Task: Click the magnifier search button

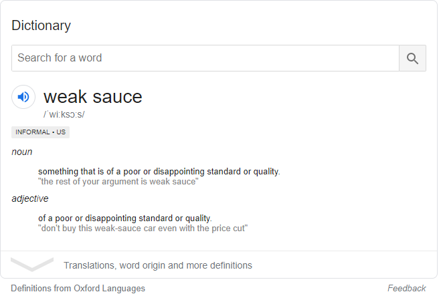Action: pos(412,58)
